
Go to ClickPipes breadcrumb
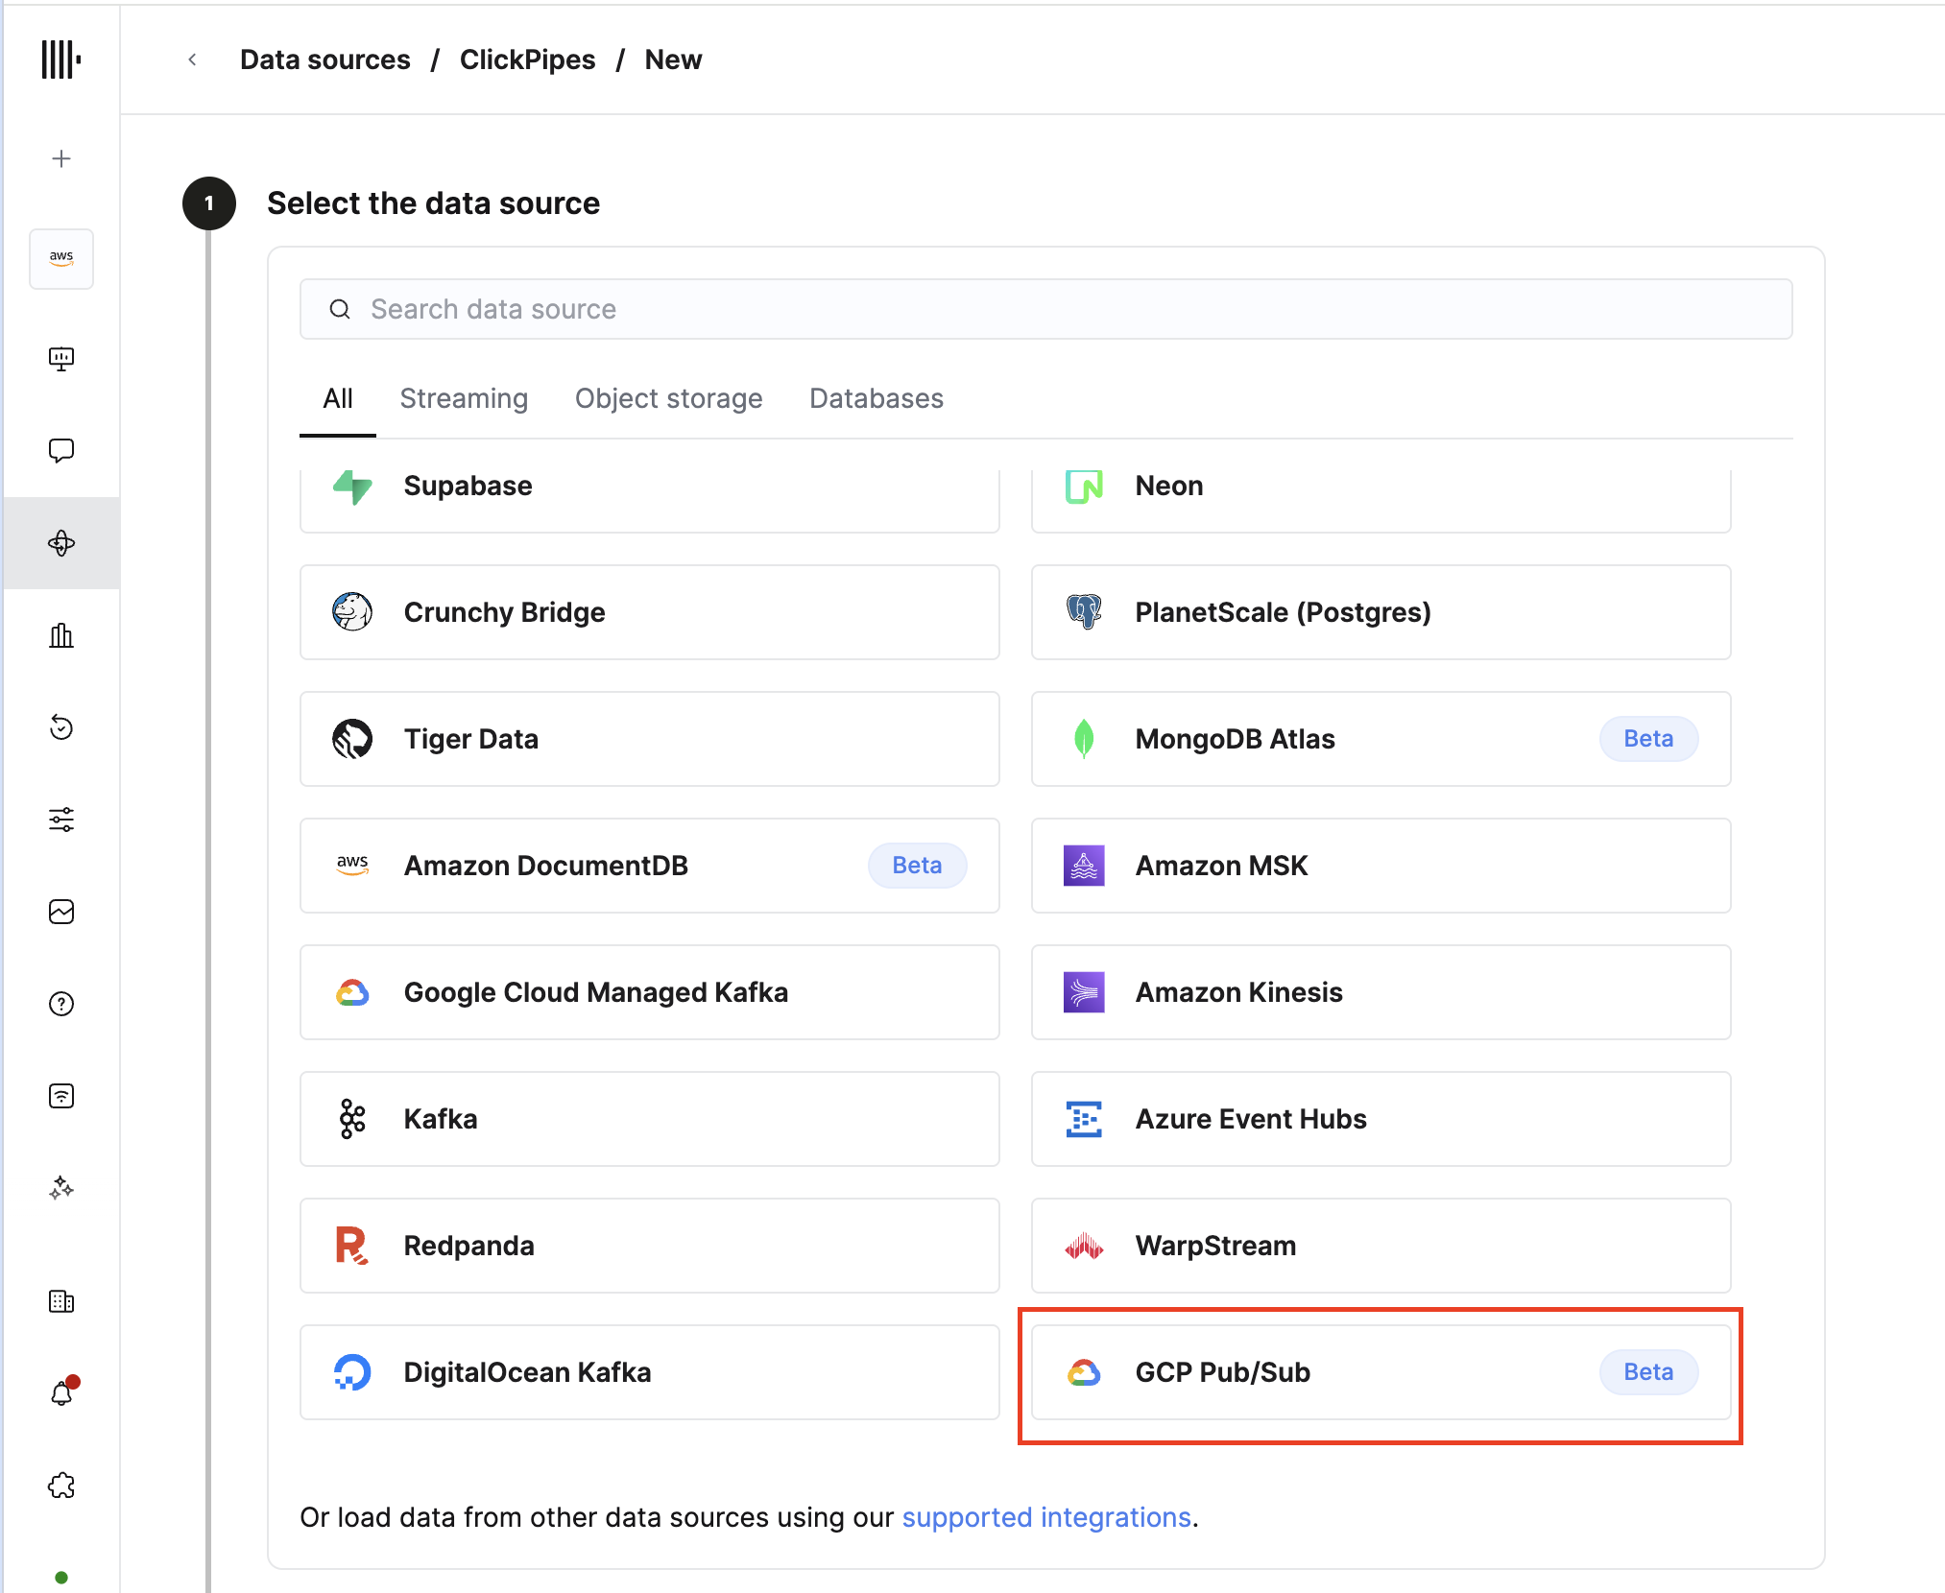(x=527, y=59)
